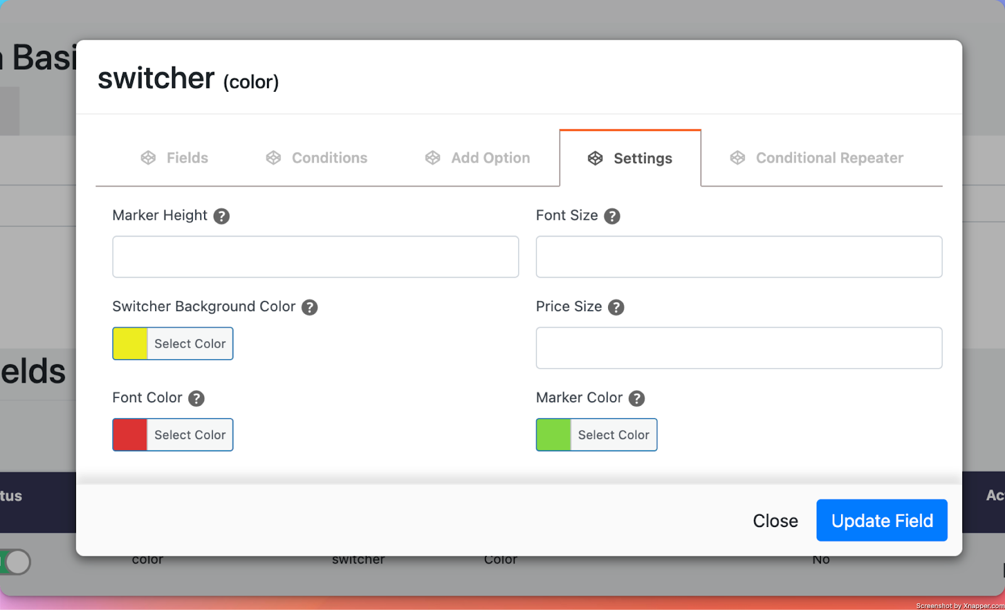Show help for Font Color
The width and height of the screenshot is (1005, 610).
(x=197, y=398)
